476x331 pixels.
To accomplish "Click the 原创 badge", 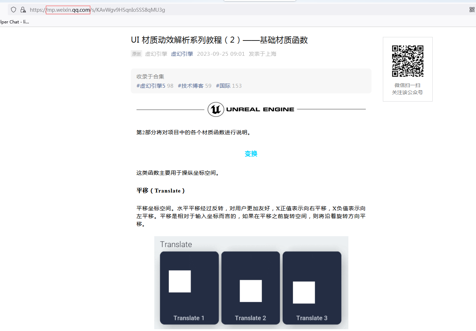I will pyautogui.click(x=137, y=54).
